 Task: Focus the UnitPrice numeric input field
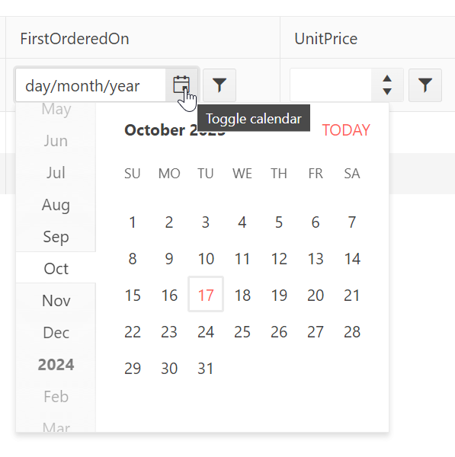pos(331,85)
